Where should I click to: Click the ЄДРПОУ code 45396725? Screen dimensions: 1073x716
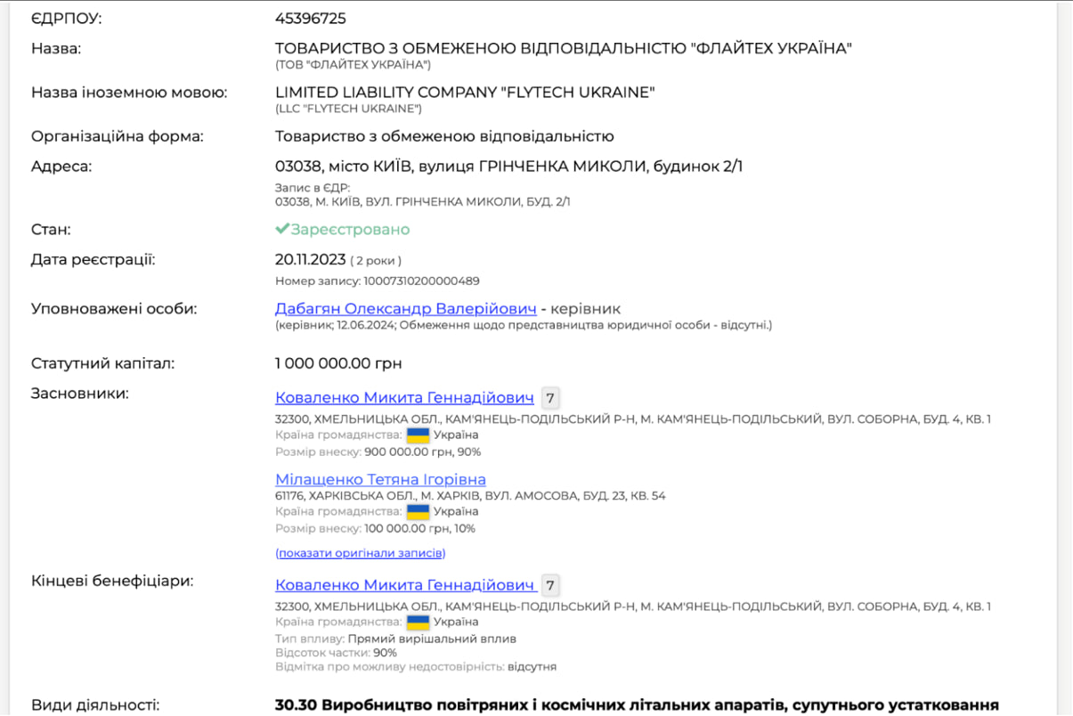point(310,19)
